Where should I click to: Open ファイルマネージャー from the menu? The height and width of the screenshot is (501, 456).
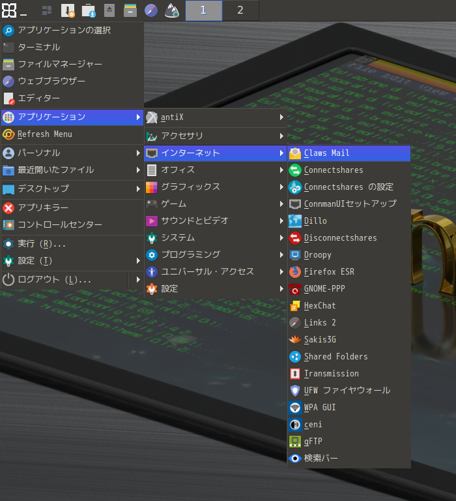pos(72,64)
